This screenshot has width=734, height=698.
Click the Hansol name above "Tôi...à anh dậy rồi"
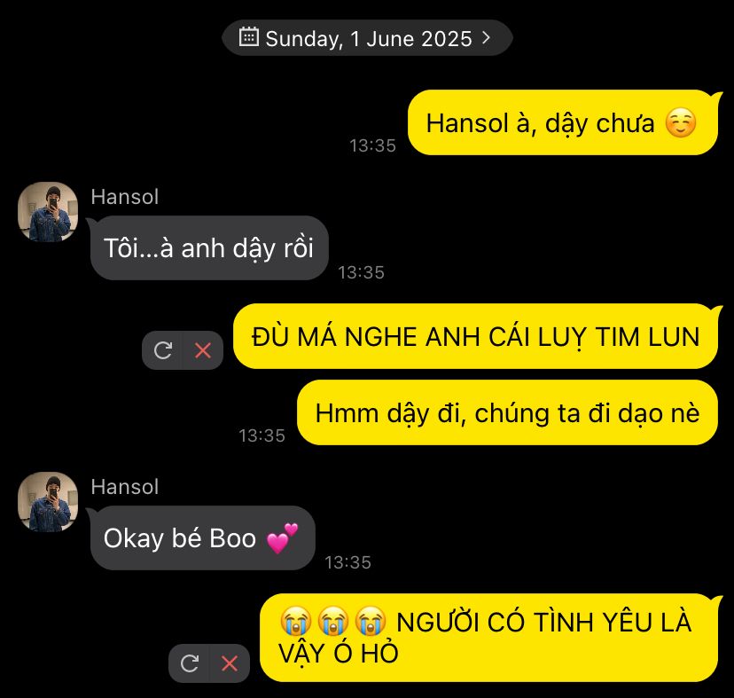coord(124,197)
